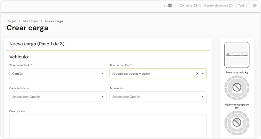Open the hamburger menu icon
Image resolution: width=261 pixels, height=139 pixels.
click(255, 6)
